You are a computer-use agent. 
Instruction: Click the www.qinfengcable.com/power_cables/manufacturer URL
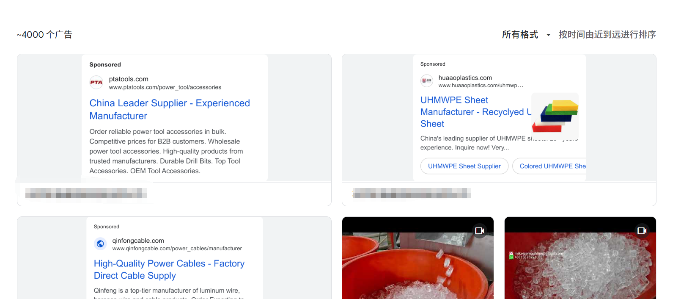pos(177,249)
